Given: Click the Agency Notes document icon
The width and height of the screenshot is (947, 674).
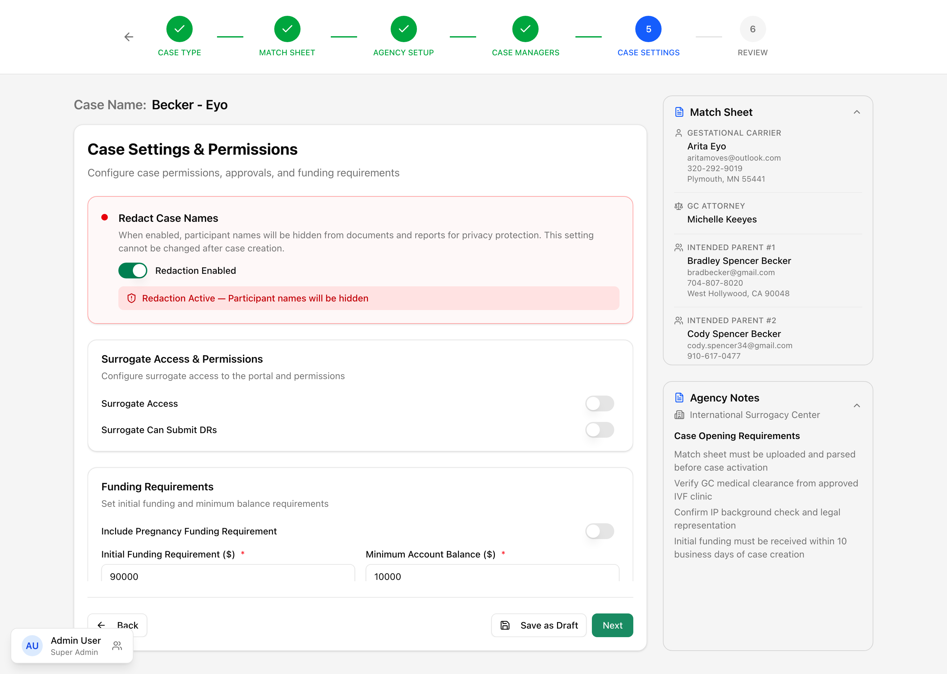Looking at the screenshot, I should click(x=679, y=398).
